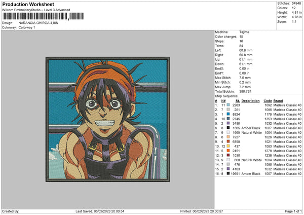Screen dimensions: 304x215
Task: Click the grey swatch in stop 2
Action: tap(228, 110)
